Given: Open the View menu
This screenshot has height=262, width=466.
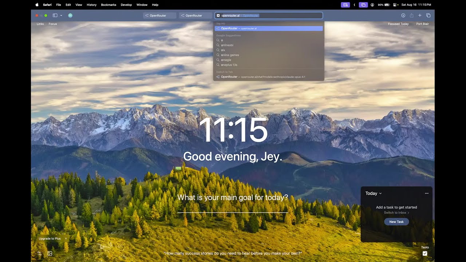Looking at the screenshot, I should coord(79,5).
